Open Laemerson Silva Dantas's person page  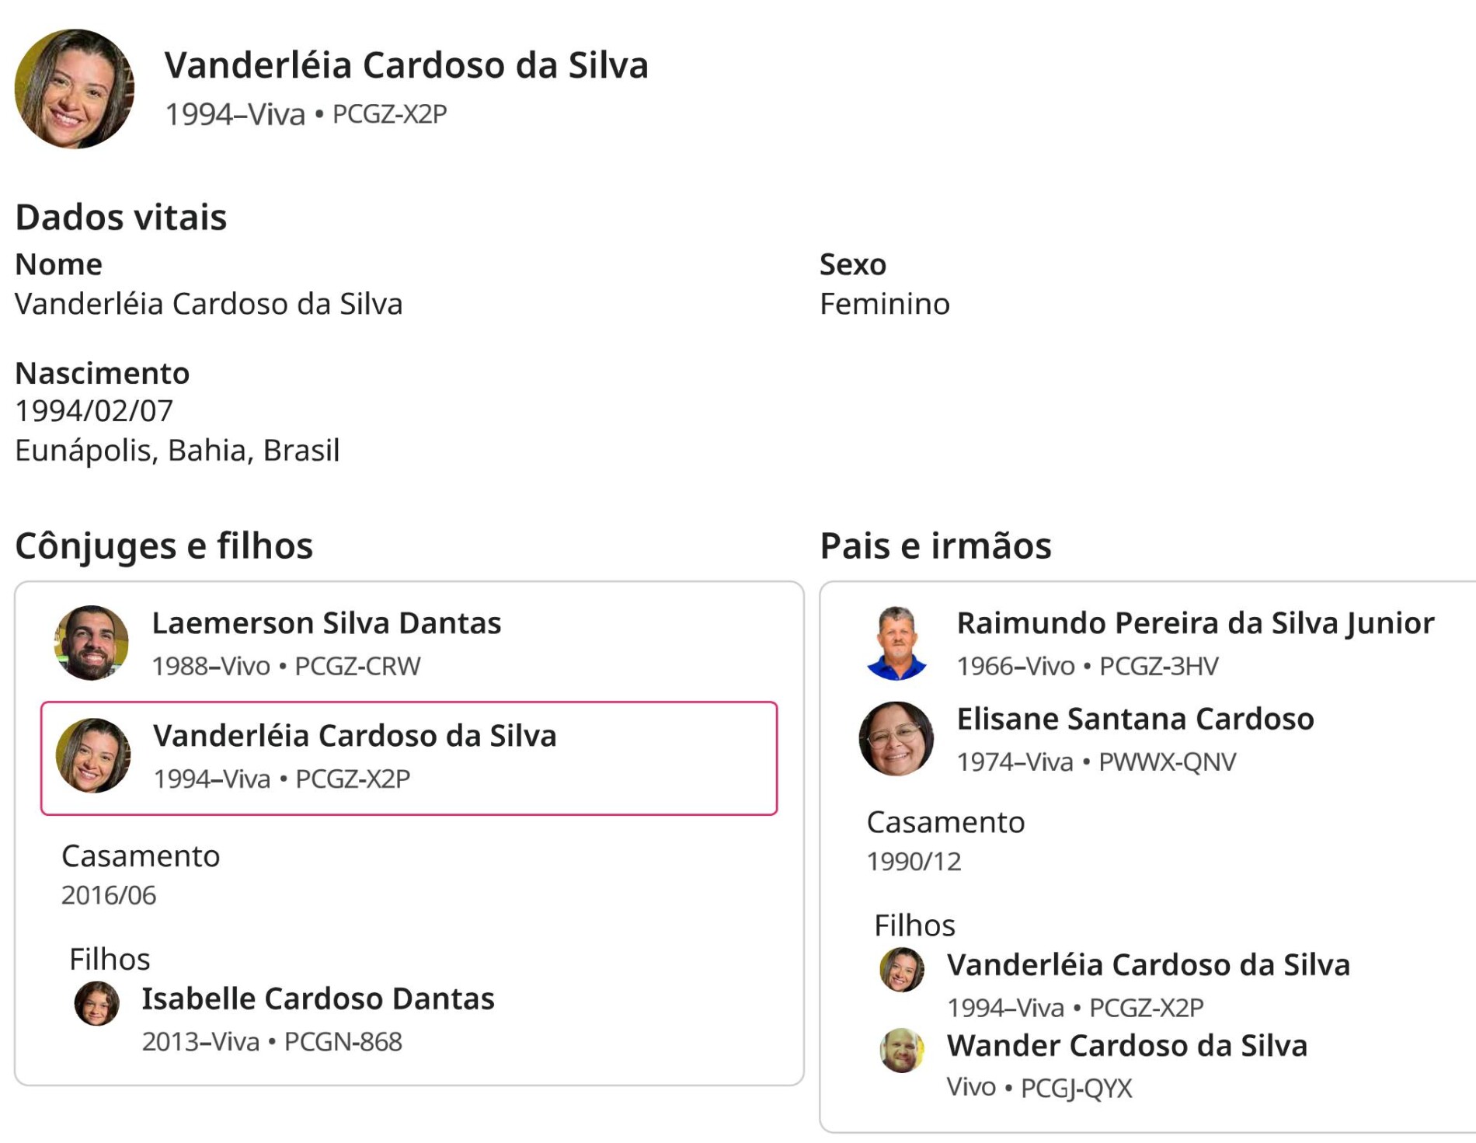point(326,623)
